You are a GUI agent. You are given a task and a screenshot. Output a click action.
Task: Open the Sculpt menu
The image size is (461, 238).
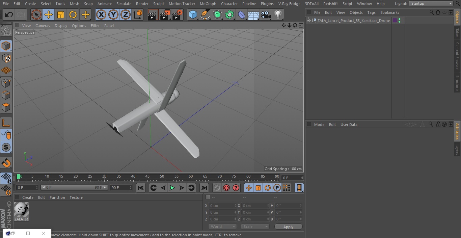click(x=158, y=4)
